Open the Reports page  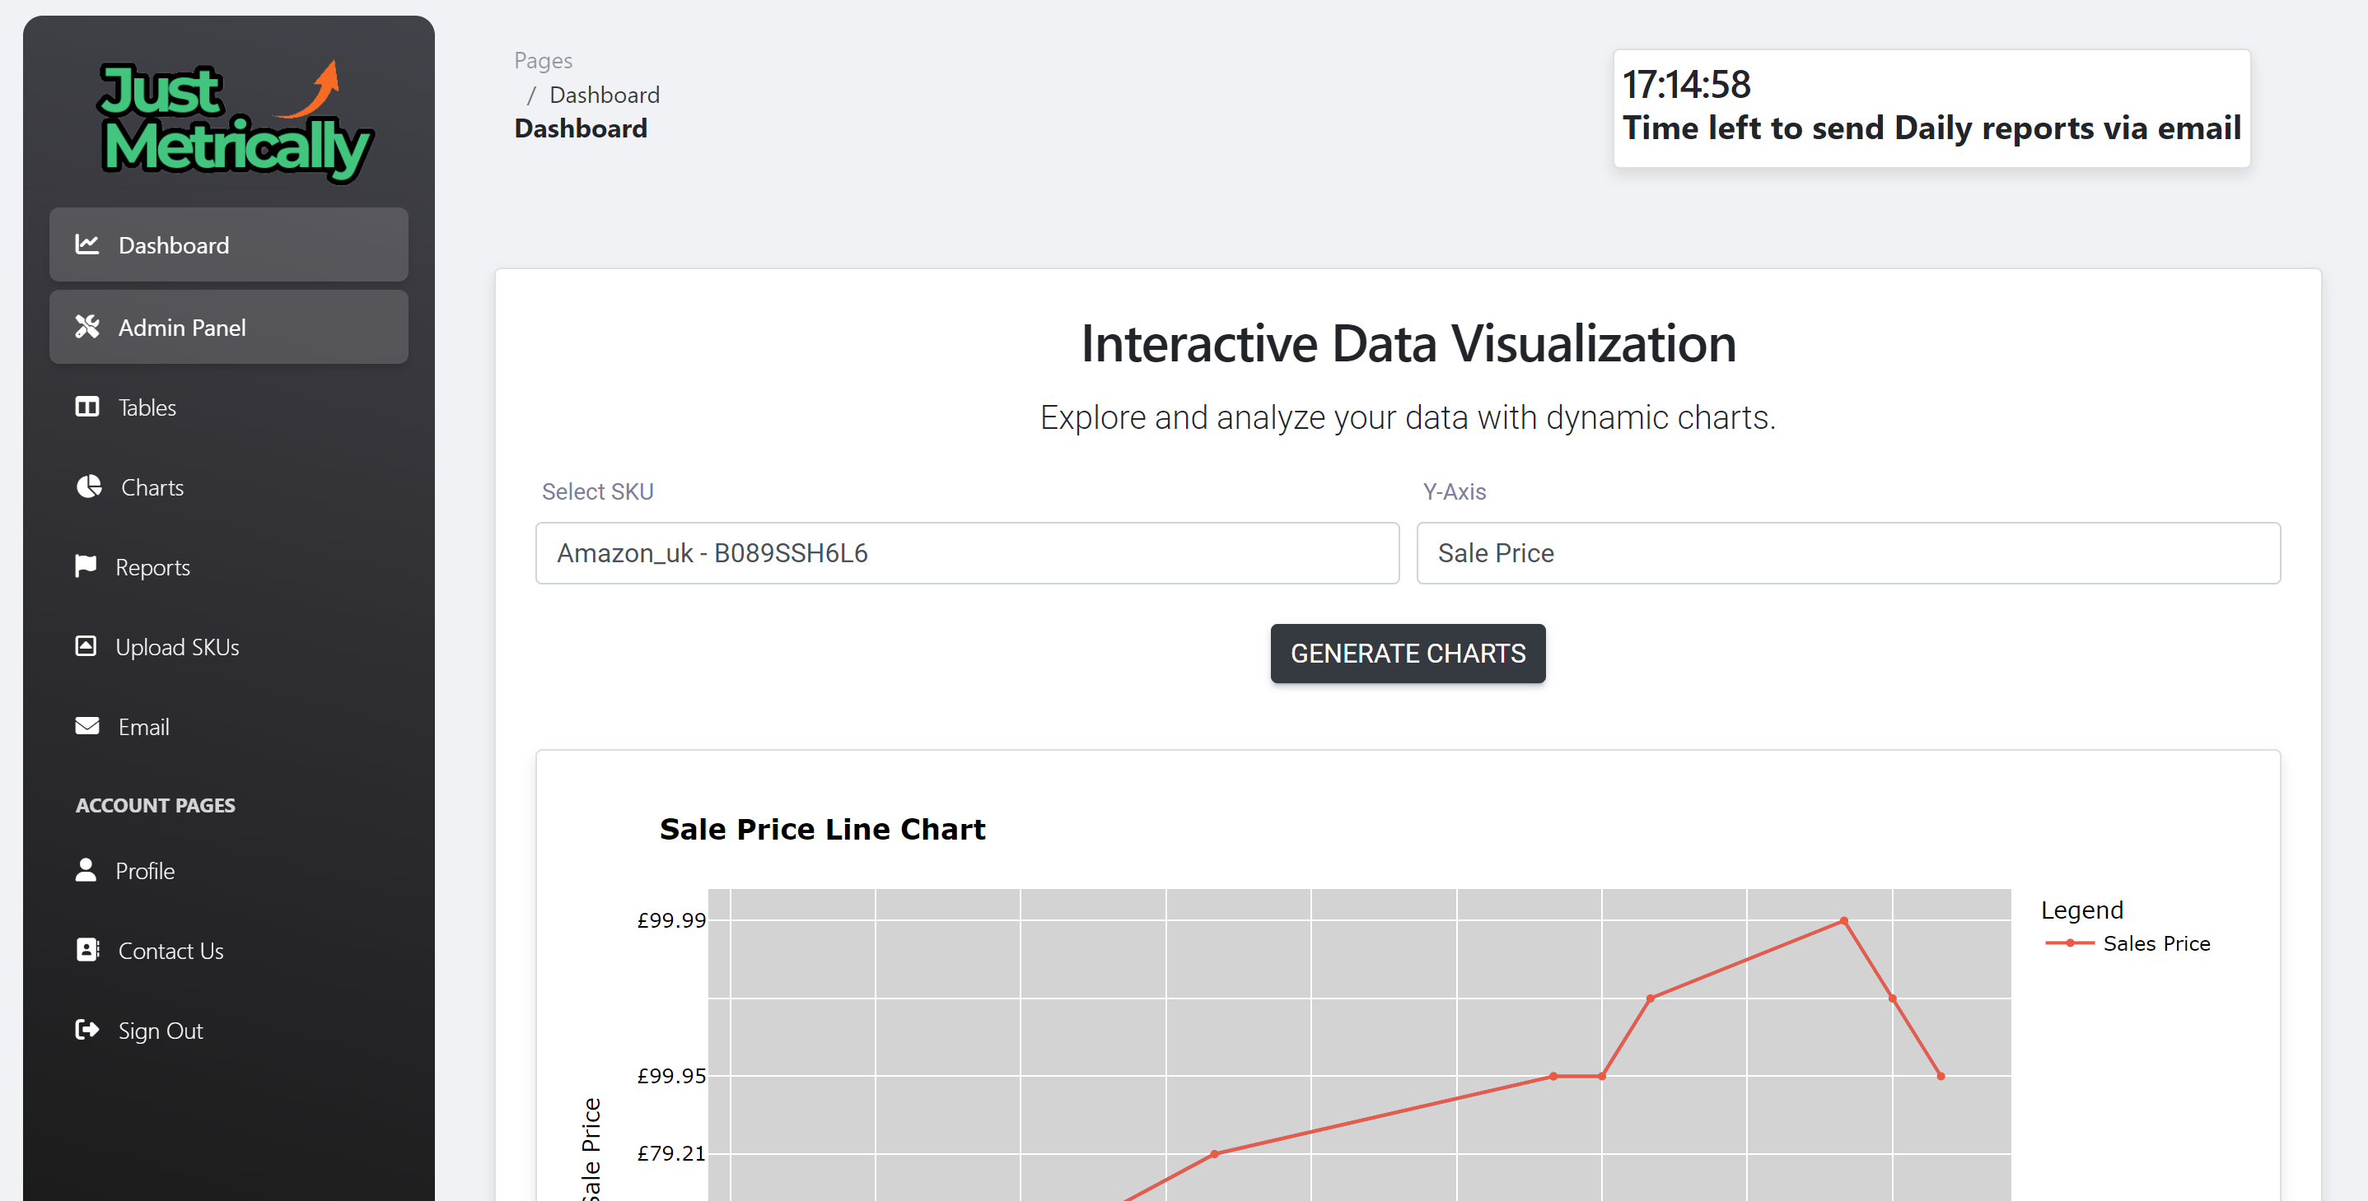(229, 567)
